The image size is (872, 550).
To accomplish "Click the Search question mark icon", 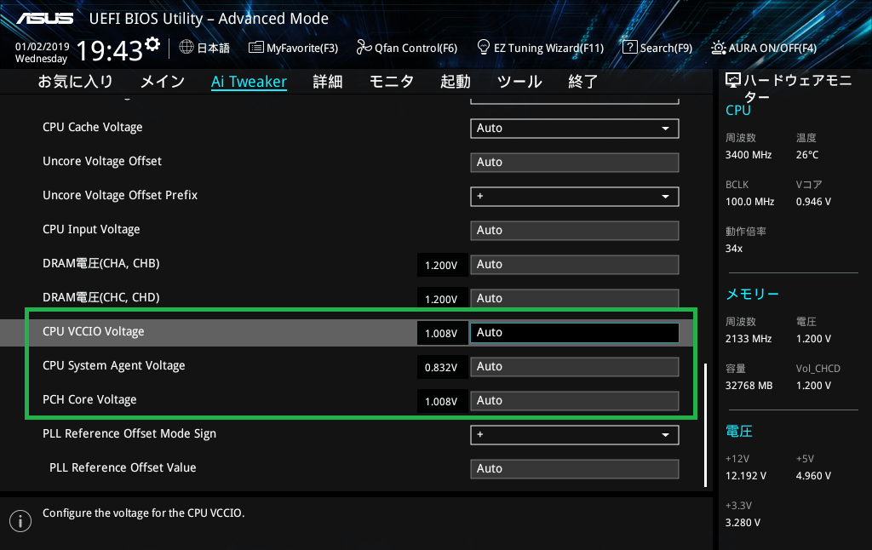I will 629,48.
